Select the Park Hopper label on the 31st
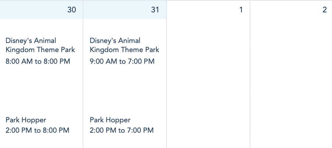The width and height of the screenshot is (332, 148). click(x=110, y=120)
